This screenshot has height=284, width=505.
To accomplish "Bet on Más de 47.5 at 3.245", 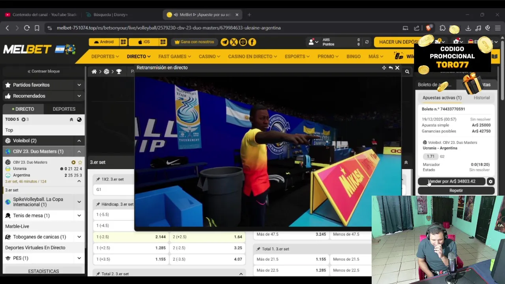I will point(291,234).
